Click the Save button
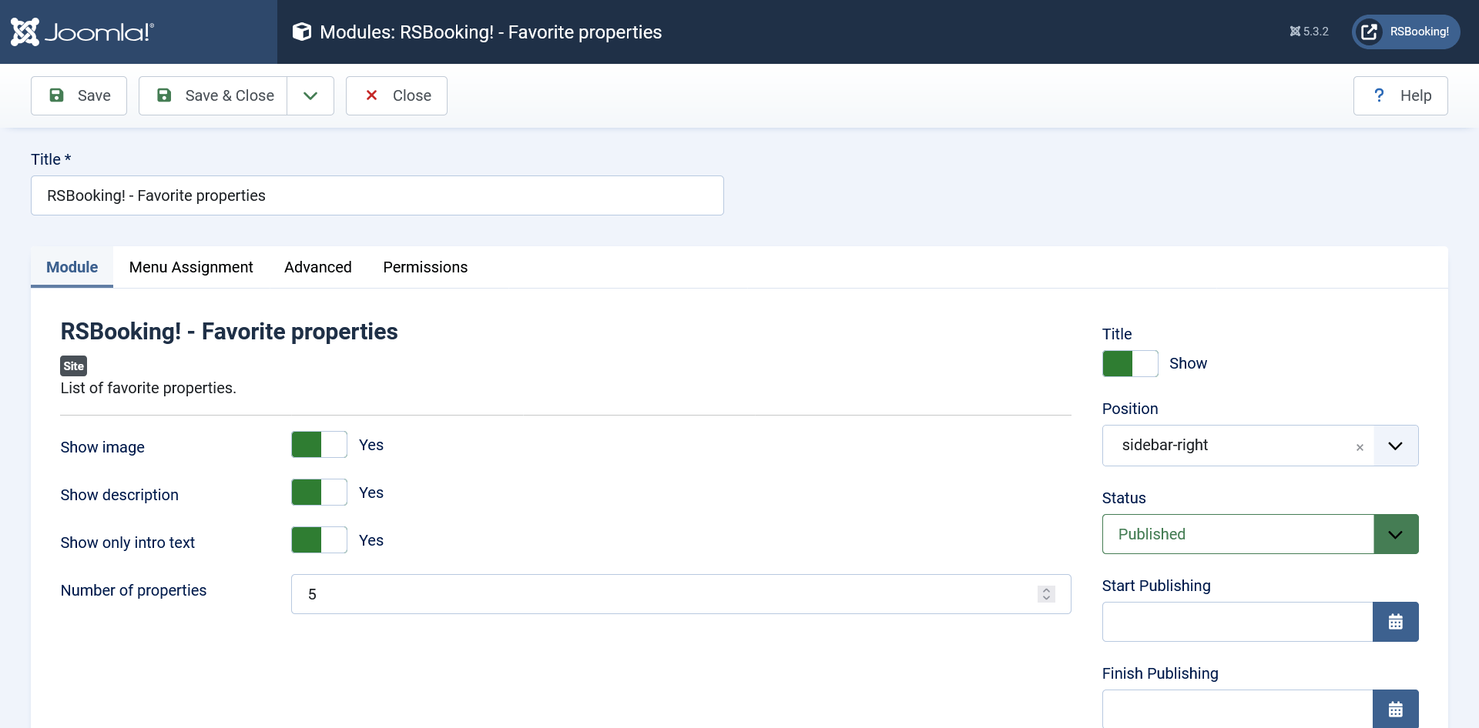 (79, 95)
